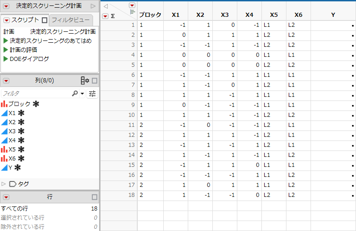Select the X1 column header
The image size is (356, 231).
(175, 15)
